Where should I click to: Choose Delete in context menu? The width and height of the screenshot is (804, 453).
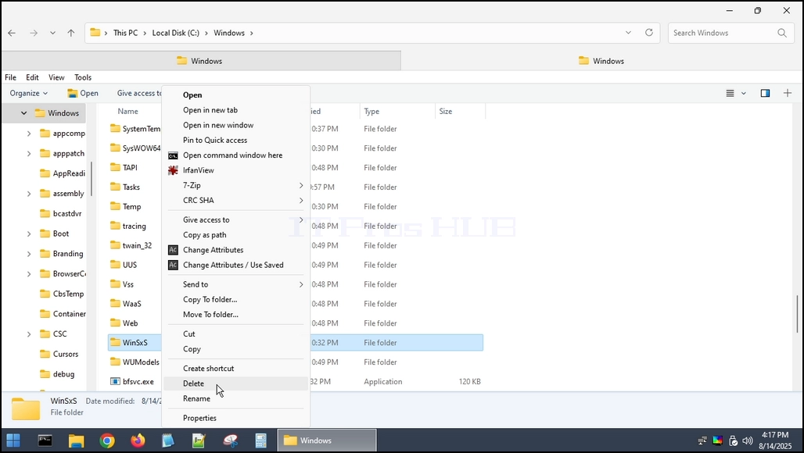click(x=236, y=383)
